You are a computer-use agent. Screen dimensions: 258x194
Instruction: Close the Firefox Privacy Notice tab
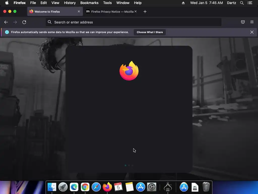pyautogui.click(x=135, y=11)
